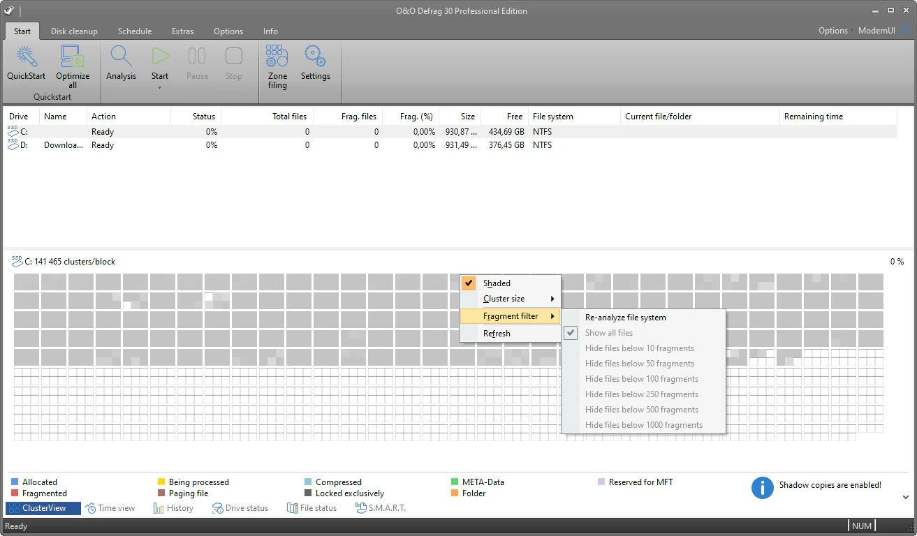The height and width of the screenshot is (536, 917).
Task: Select the checked Show all files option
Action: point(609,333)
